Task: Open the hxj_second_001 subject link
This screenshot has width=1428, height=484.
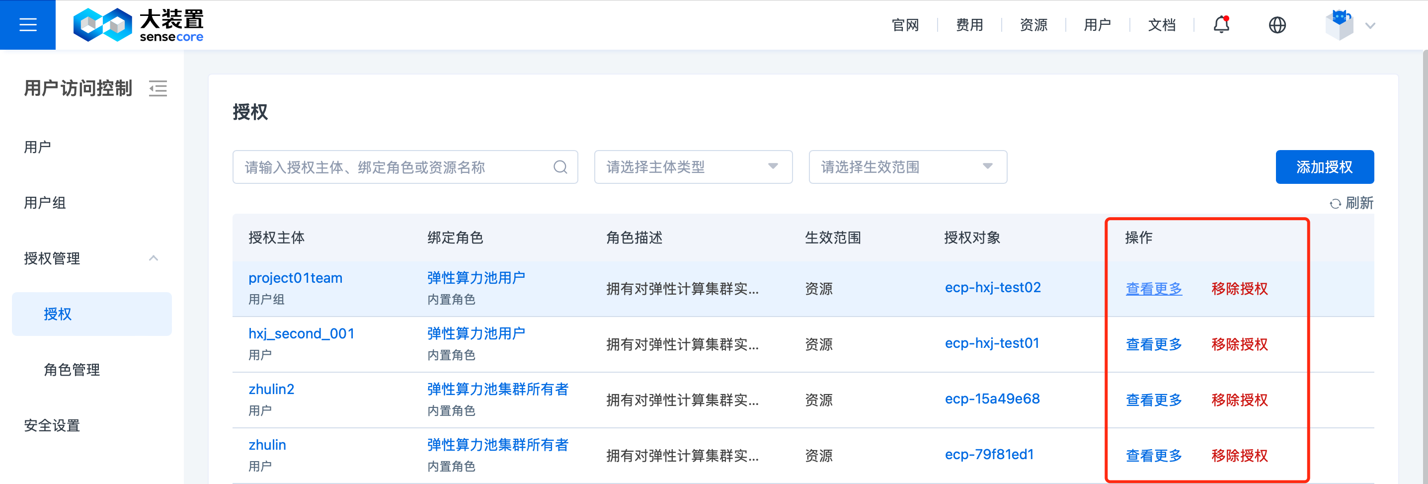Action: point(302,333)
